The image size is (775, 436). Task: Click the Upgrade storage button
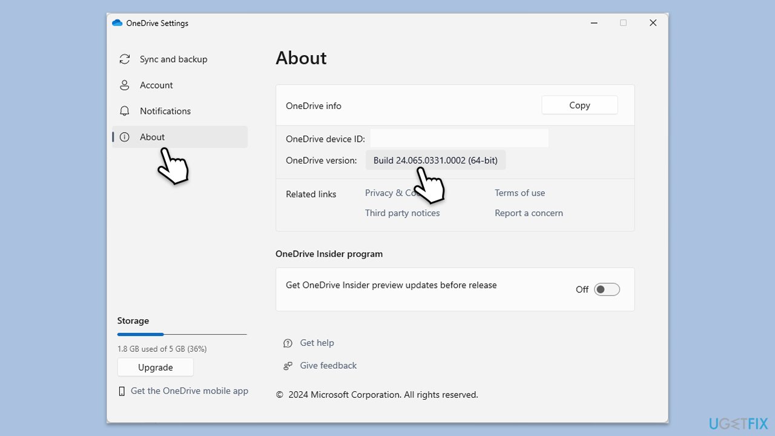[155, 367]
